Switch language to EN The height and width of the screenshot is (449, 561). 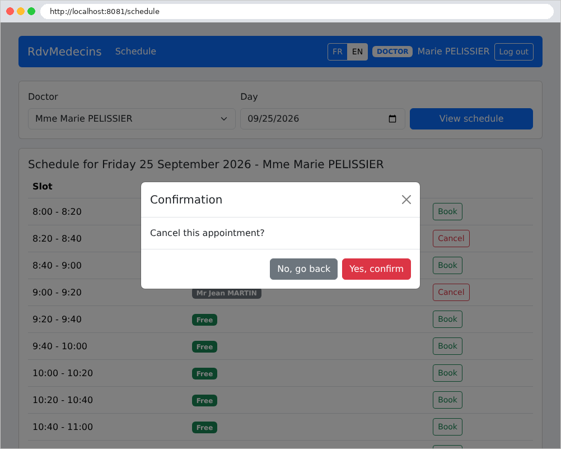(x=357, y=52)
